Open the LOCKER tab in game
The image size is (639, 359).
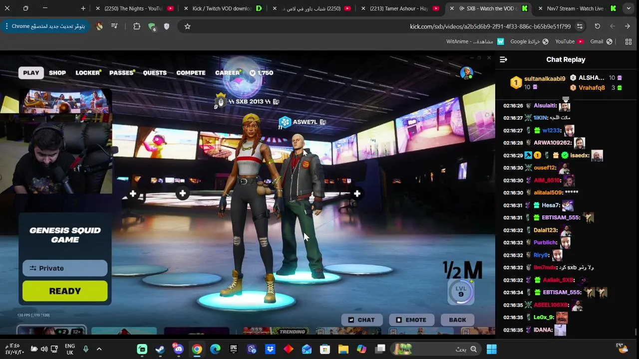click(88, 73)
